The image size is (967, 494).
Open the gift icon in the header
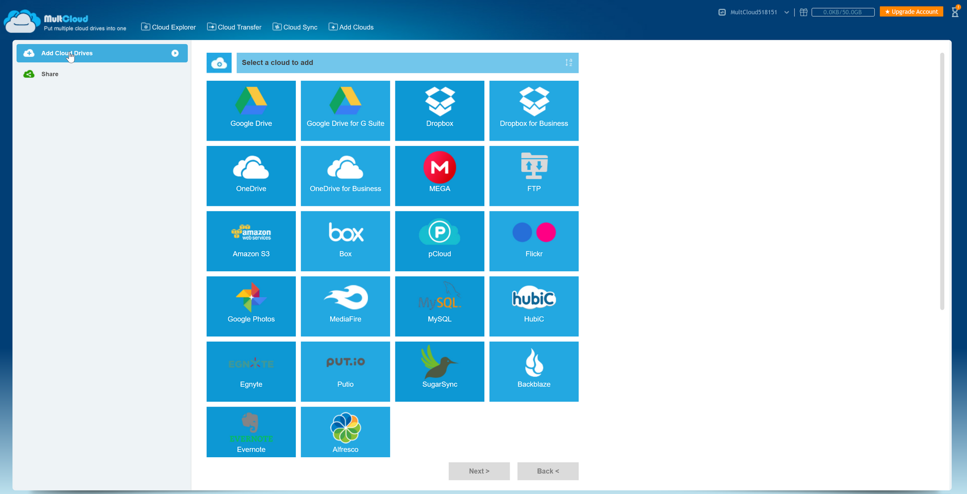click(803, 12)
